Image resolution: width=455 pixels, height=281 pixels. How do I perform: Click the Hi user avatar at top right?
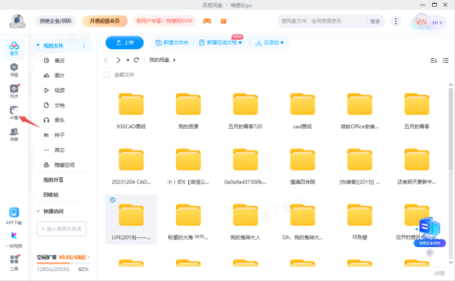(x=428, y=22)
